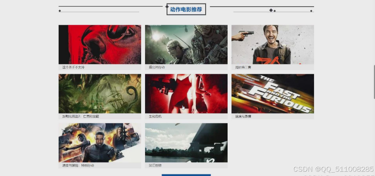Click the 动作电影推荐 section heading
375x176 pixels.
click(x=186, y=9)
